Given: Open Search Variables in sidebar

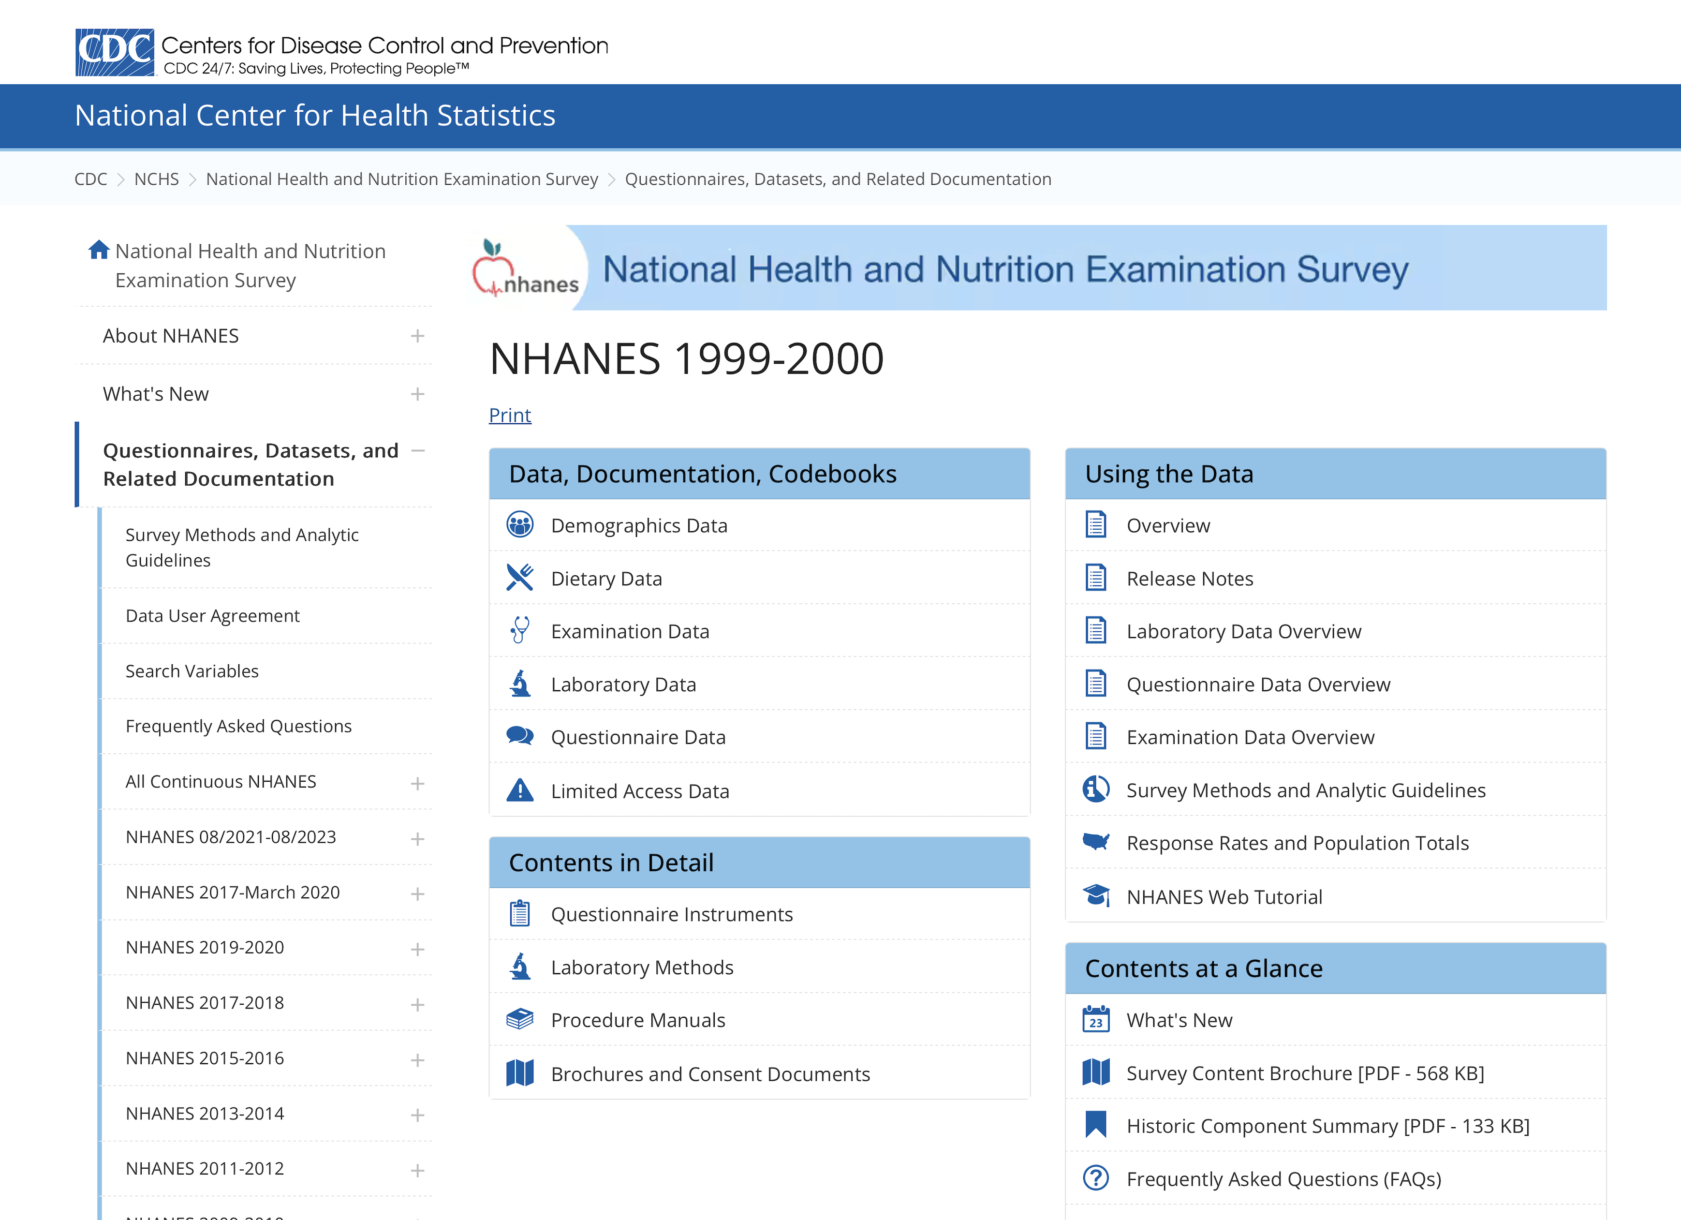Looking at the screenshot, I should click(x=192, y=671).
